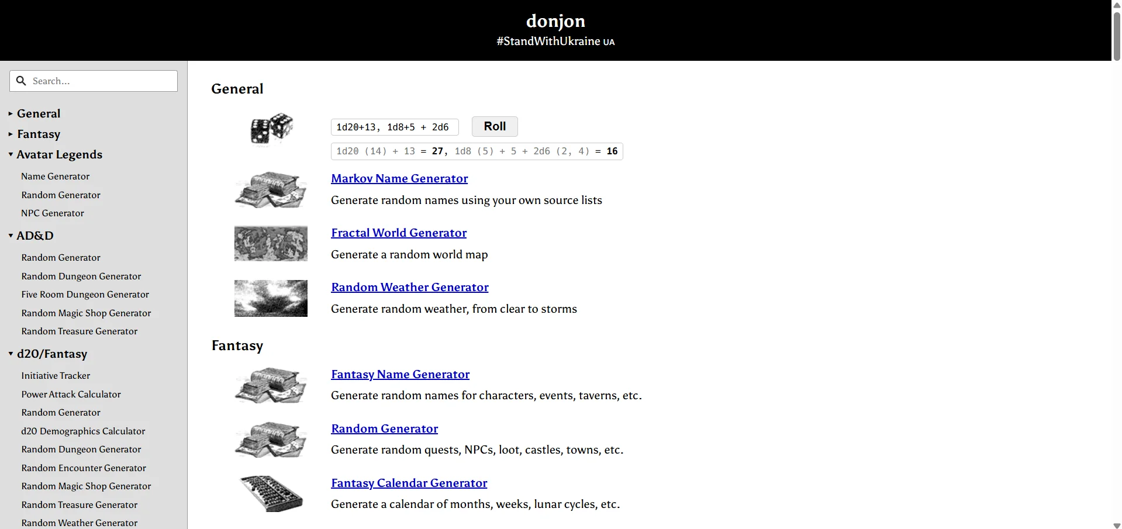This screenshot has width=1122, height=529.
Task: Open Five Room Dungeon Generator
Action: pyautogui.click(x=85, y=294)
